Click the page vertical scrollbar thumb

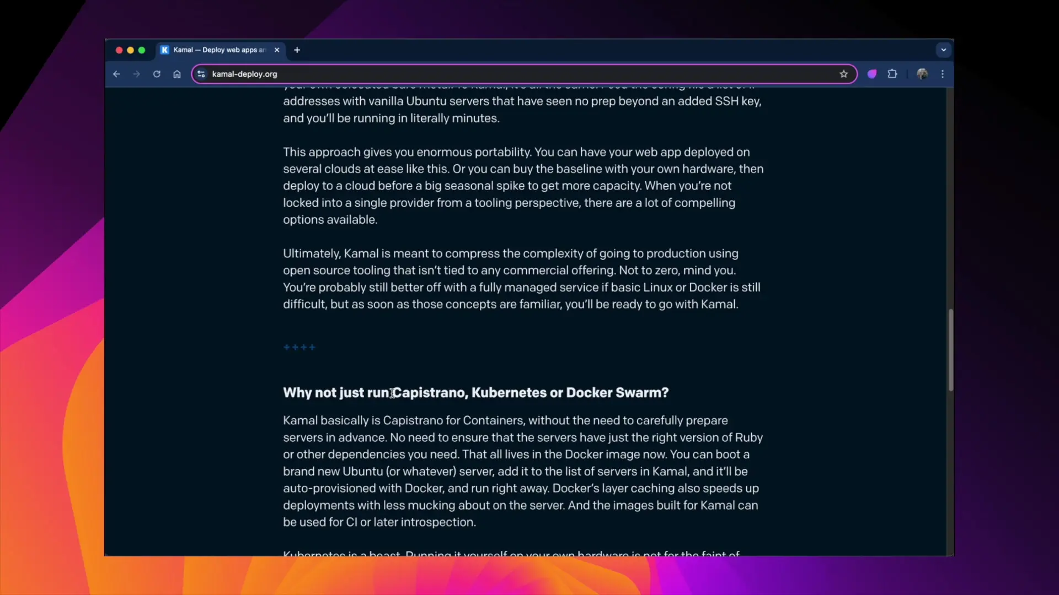click(950, 350)
